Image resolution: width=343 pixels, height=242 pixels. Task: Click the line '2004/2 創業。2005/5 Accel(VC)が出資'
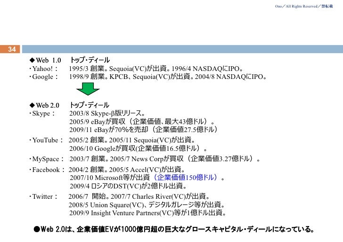(127, 170)
